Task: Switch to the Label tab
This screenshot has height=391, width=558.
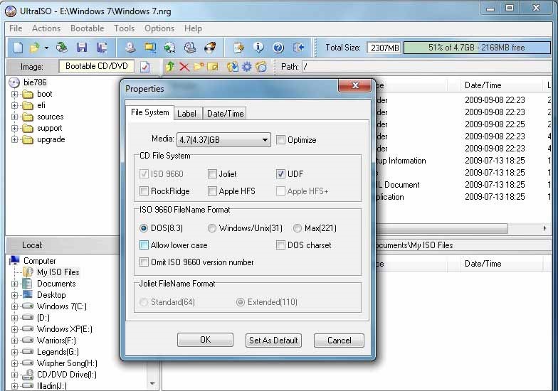Action: click(x=186, y=114)
